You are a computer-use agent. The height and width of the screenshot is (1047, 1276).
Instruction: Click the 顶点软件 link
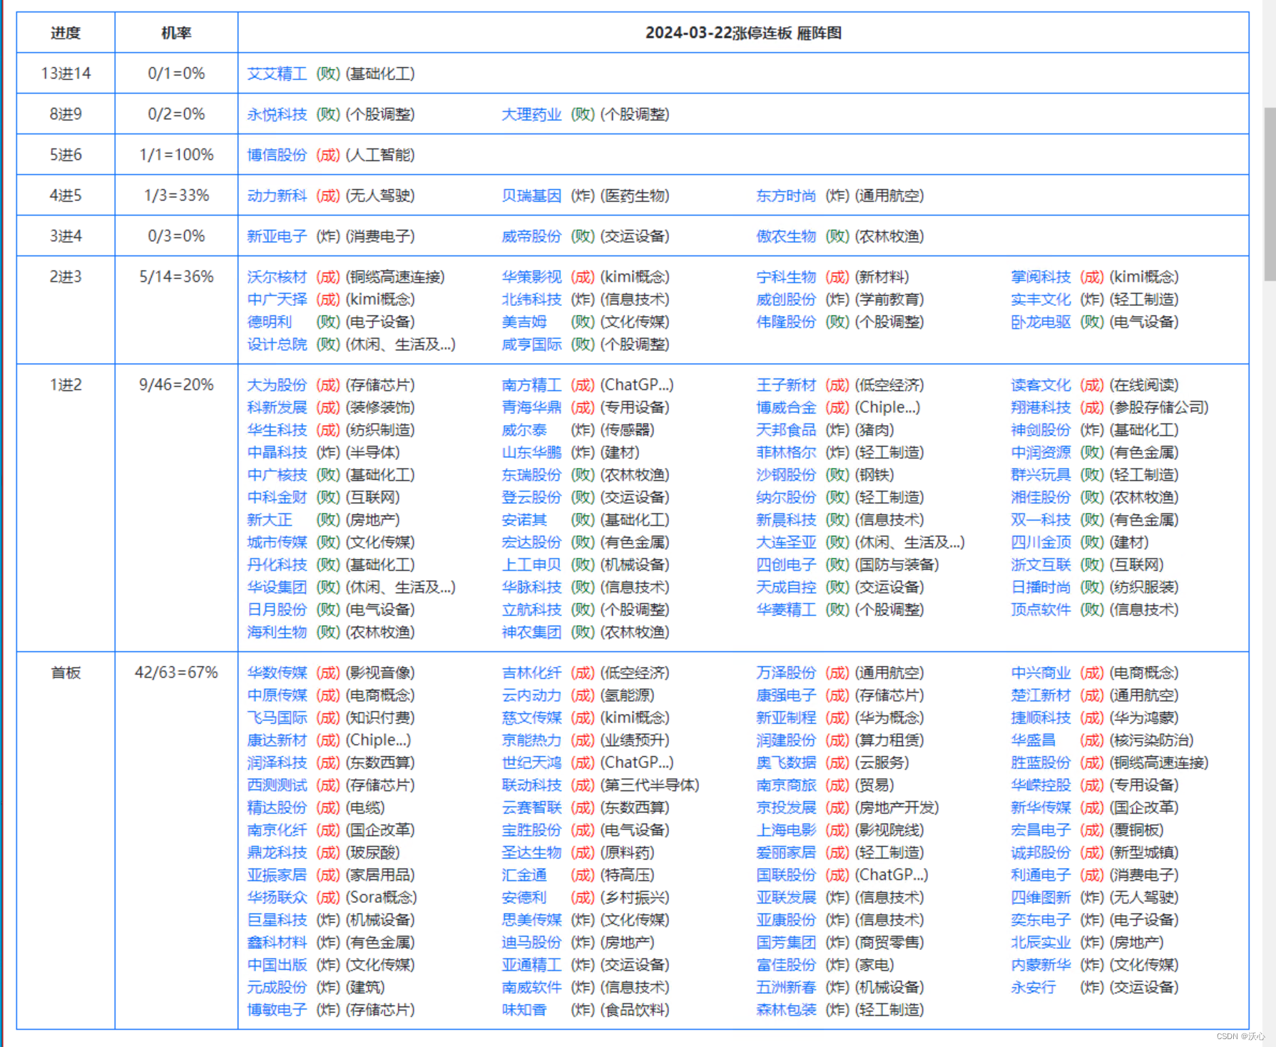1041,610
